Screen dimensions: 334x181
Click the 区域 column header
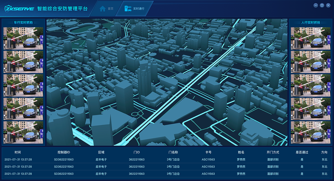pyautogui.click(x=101, y=152)
